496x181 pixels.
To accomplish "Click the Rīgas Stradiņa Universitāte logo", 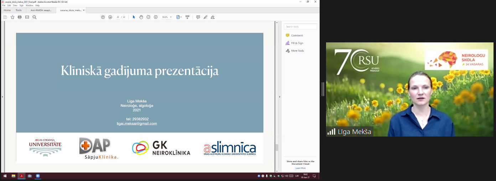I will point(45,148).
